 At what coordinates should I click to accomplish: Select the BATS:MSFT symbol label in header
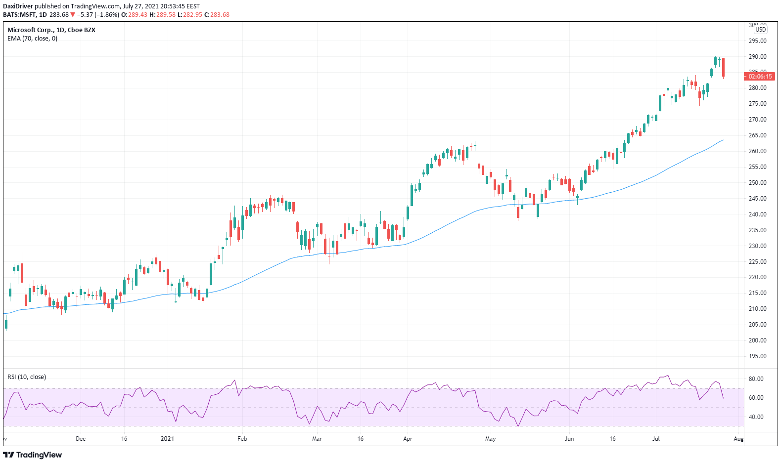coord(20,15)
